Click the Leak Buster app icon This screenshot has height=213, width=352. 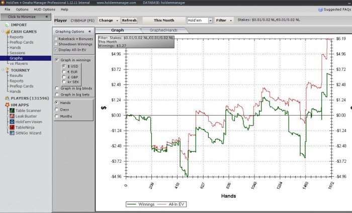[x=12, y=116]
